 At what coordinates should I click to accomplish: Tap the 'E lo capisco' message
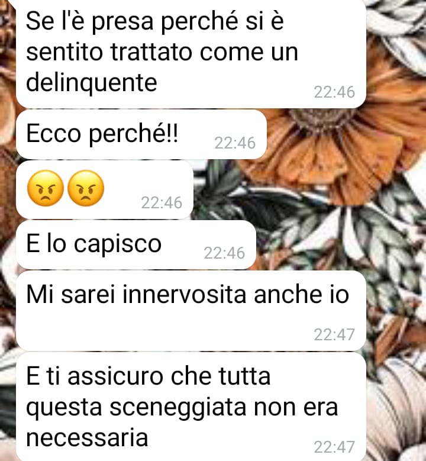(136, 244)
